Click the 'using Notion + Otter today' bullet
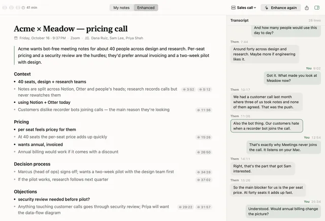Image resolution: width=325 pixels, height=221 pixels. (44, 102)
